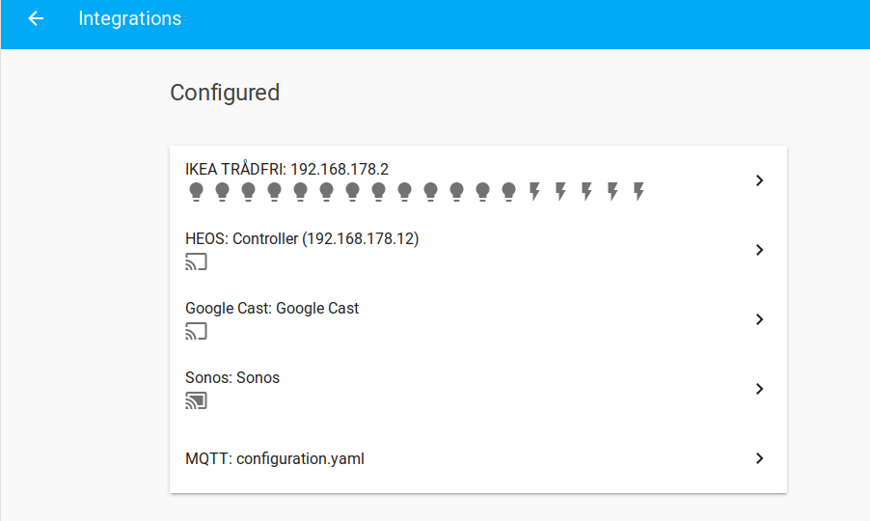Click the back arrow in header
Screen dimensions: 870x521
(x=36, y=18)
